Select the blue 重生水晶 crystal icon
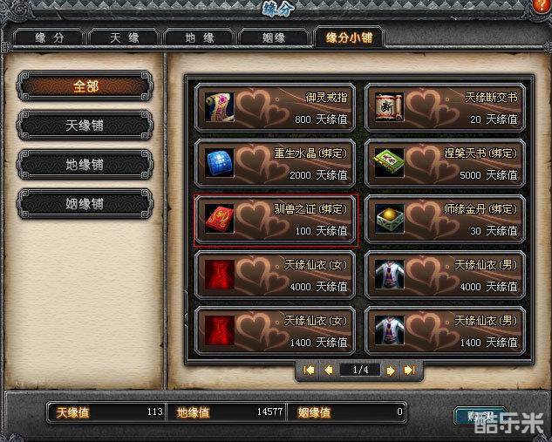Screen dimensions: 552x442 coord(220,163)
